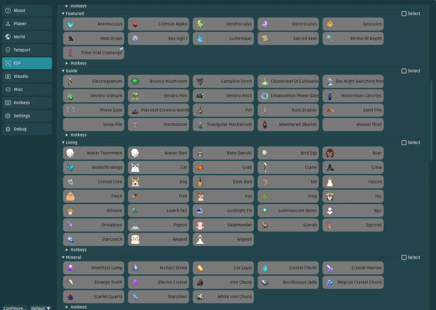Collapse the Featured section

point(63,13)
